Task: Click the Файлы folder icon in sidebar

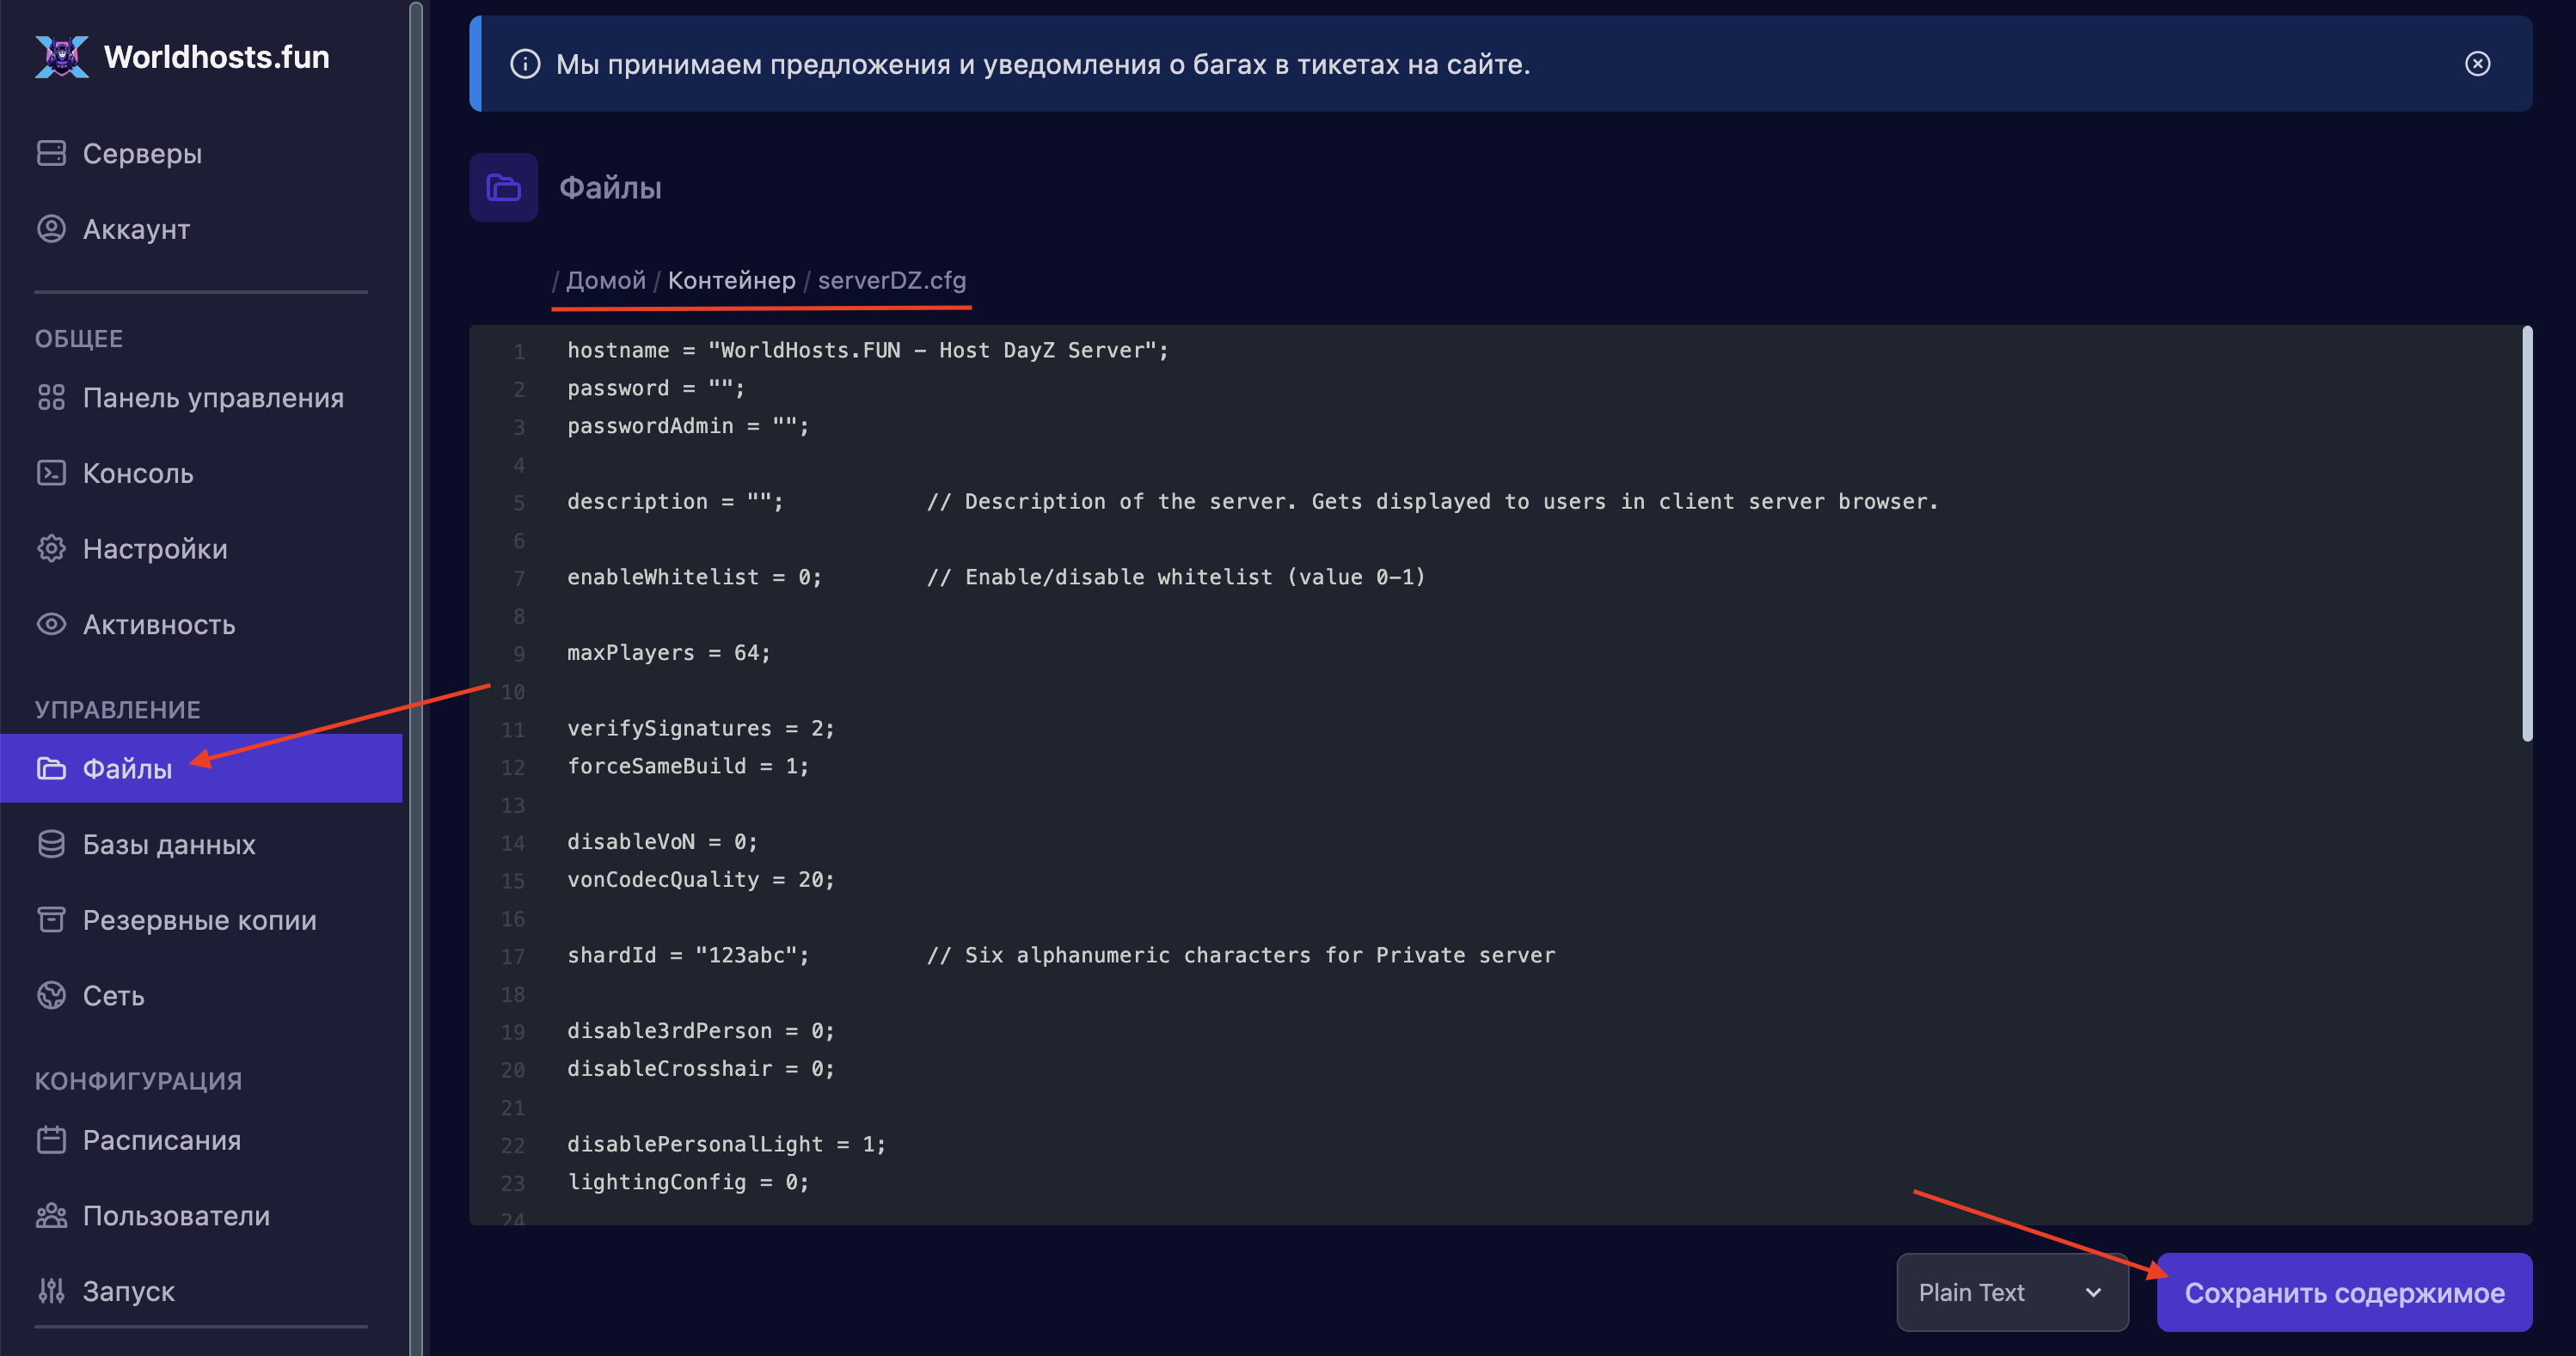Action: coord(51,768)
